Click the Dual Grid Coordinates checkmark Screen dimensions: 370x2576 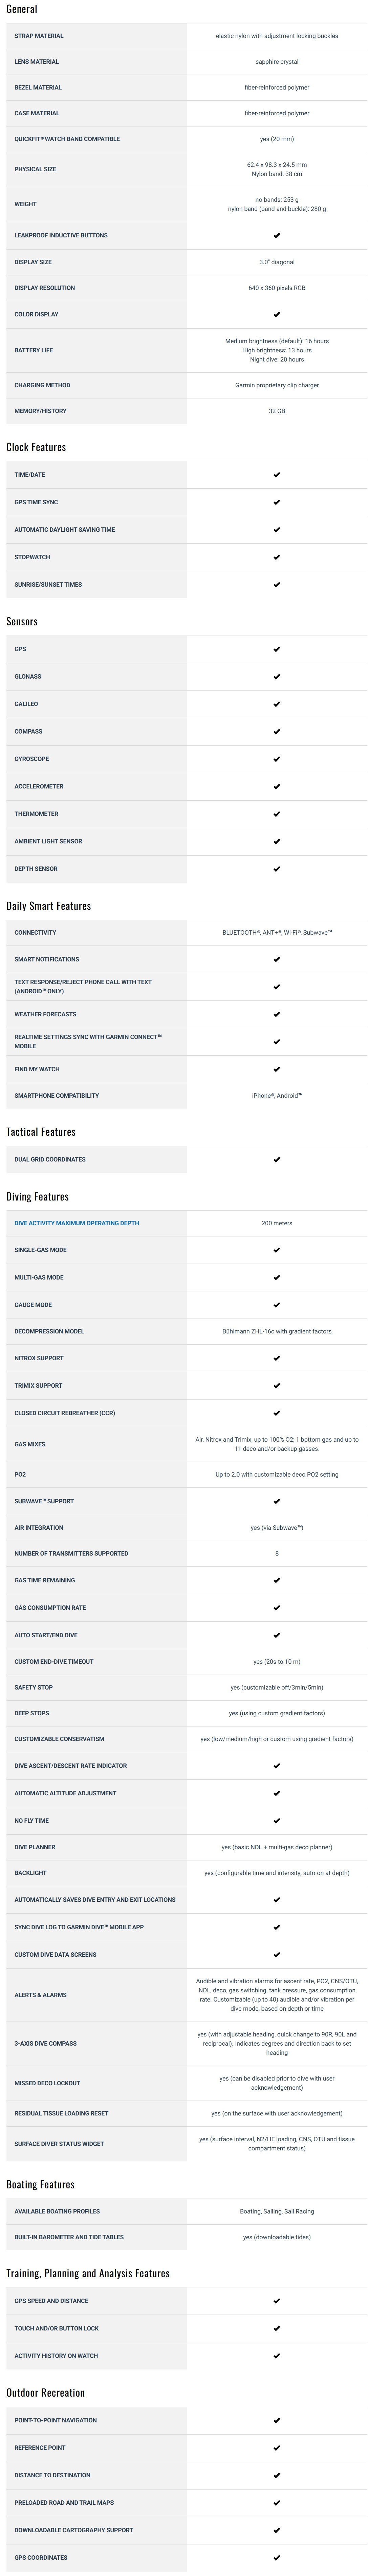(x=276, y=1160)
